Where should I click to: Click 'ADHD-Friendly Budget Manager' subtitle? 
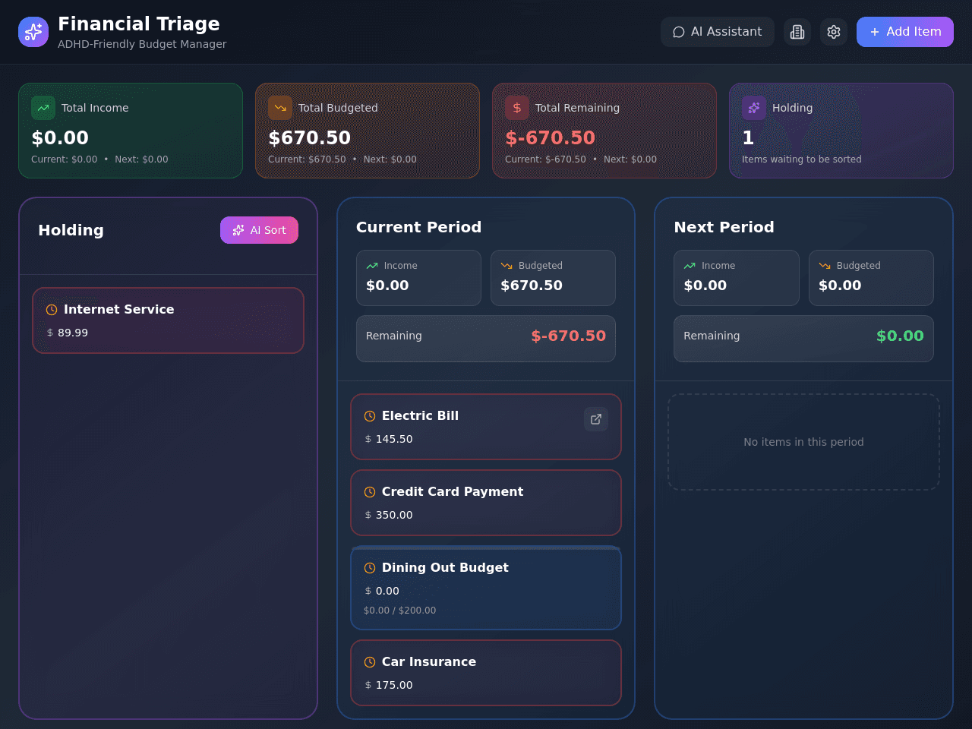pyautogui.click(x=142, y=44)
